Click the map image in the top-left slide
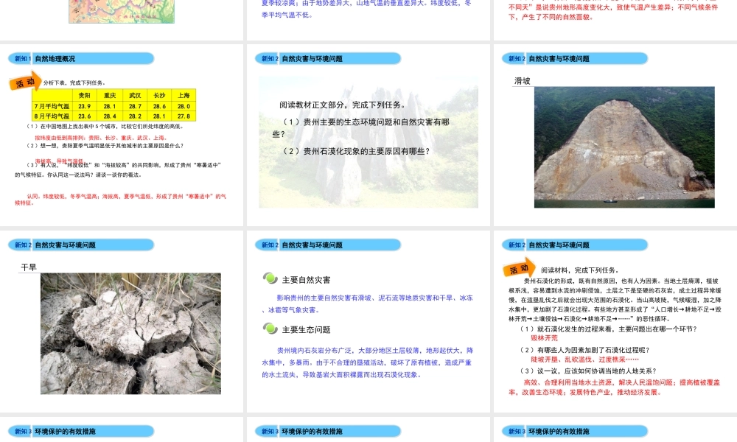This screenshot has width=737, height=442. click(x=122, y=11)
